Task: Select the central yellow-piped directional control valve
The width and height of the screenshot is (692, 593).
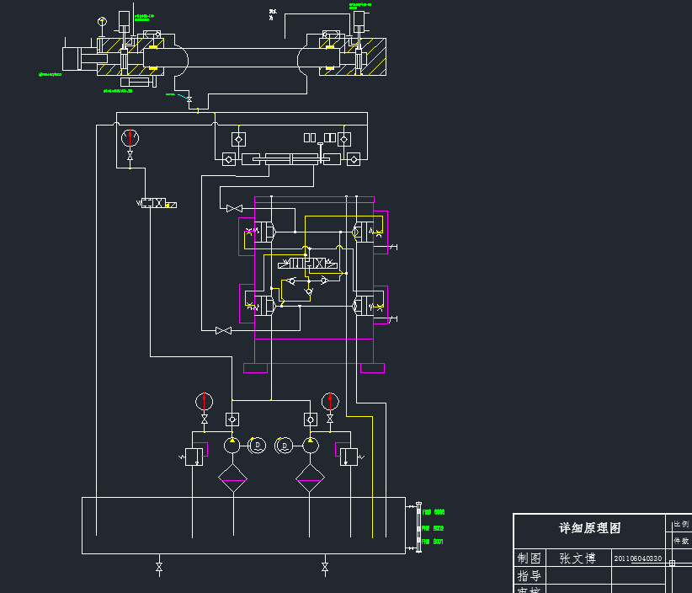Action: (x=307, y=264)
